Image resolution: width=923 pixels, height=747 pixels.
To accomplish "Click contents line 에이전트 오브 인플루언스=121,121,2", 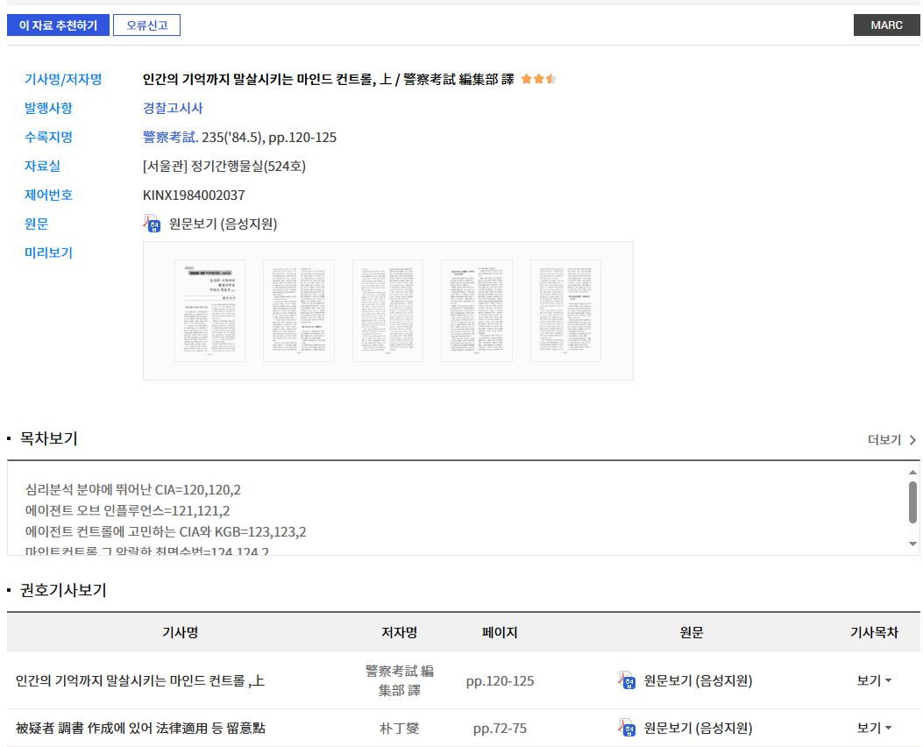I will 128,511.
